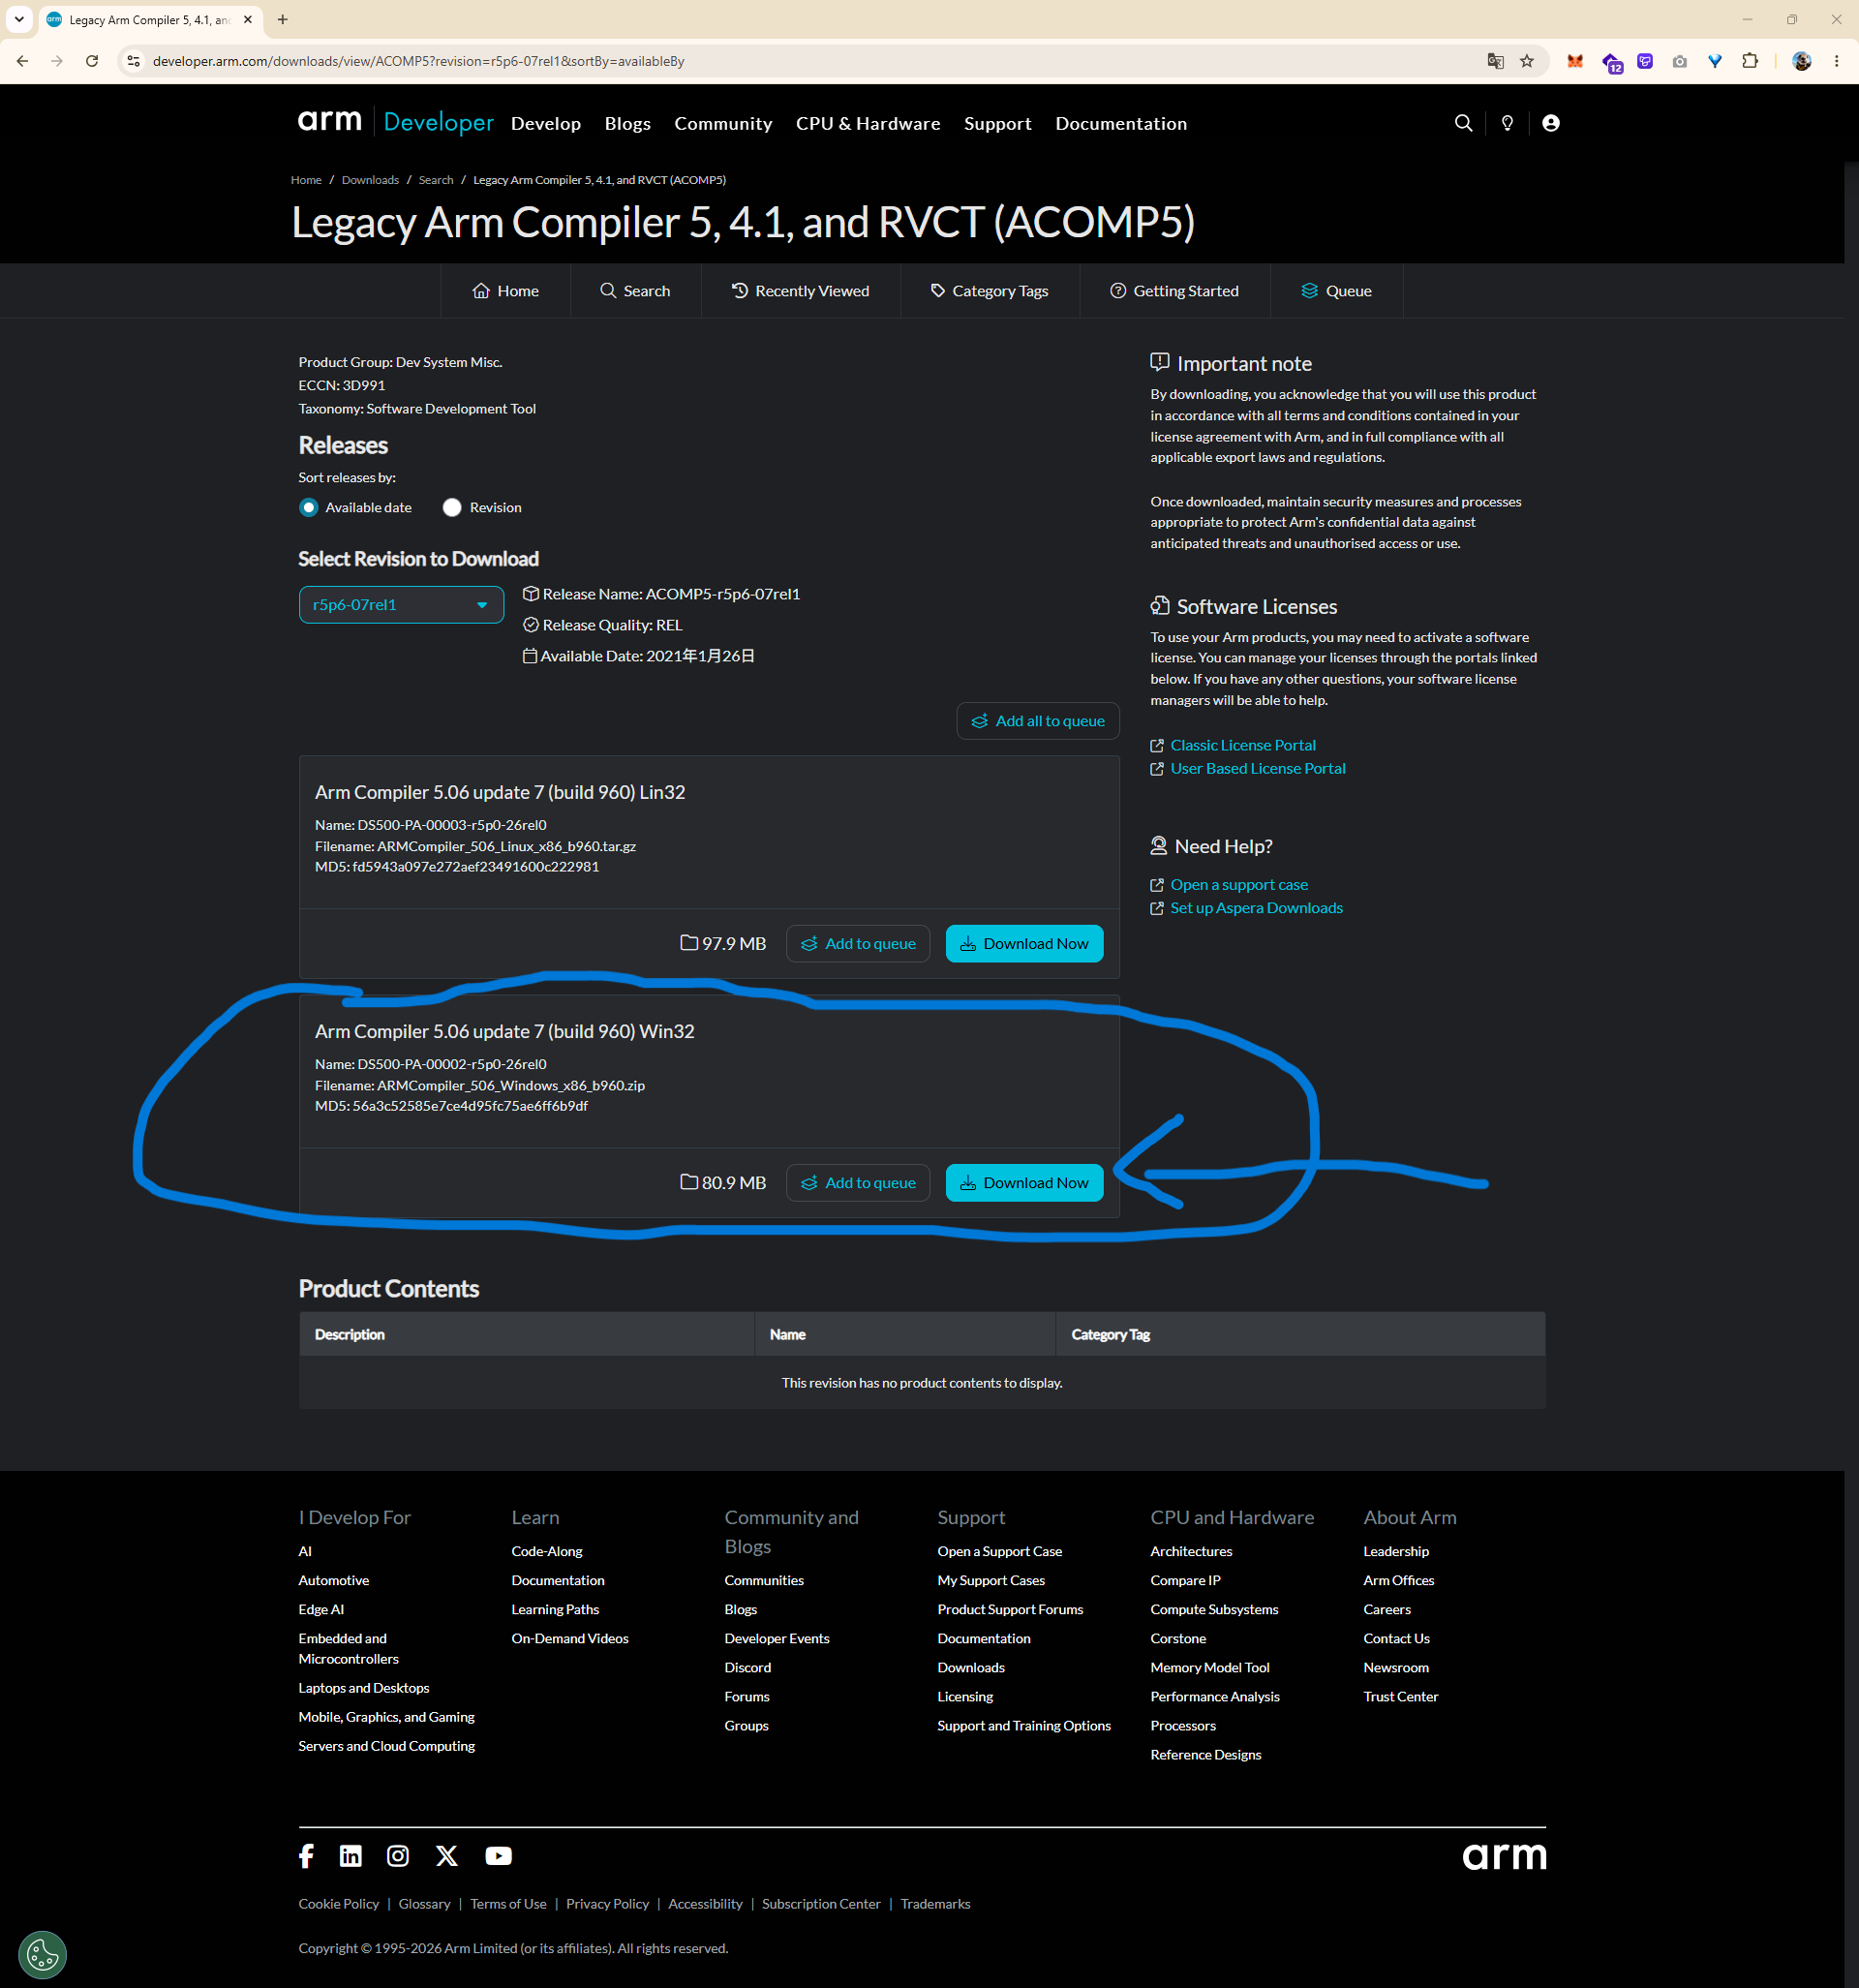Open the Getting Started tab

(x=1174, y=291)
